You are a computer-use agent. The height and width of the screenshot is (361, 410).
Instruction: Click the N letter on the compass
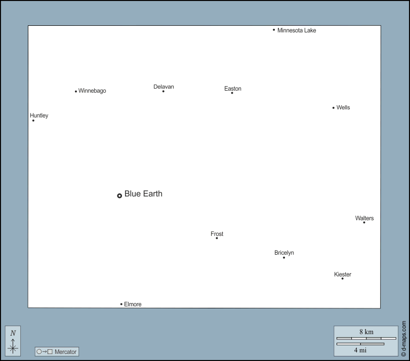pyautogui.click(x=13, y=333)
